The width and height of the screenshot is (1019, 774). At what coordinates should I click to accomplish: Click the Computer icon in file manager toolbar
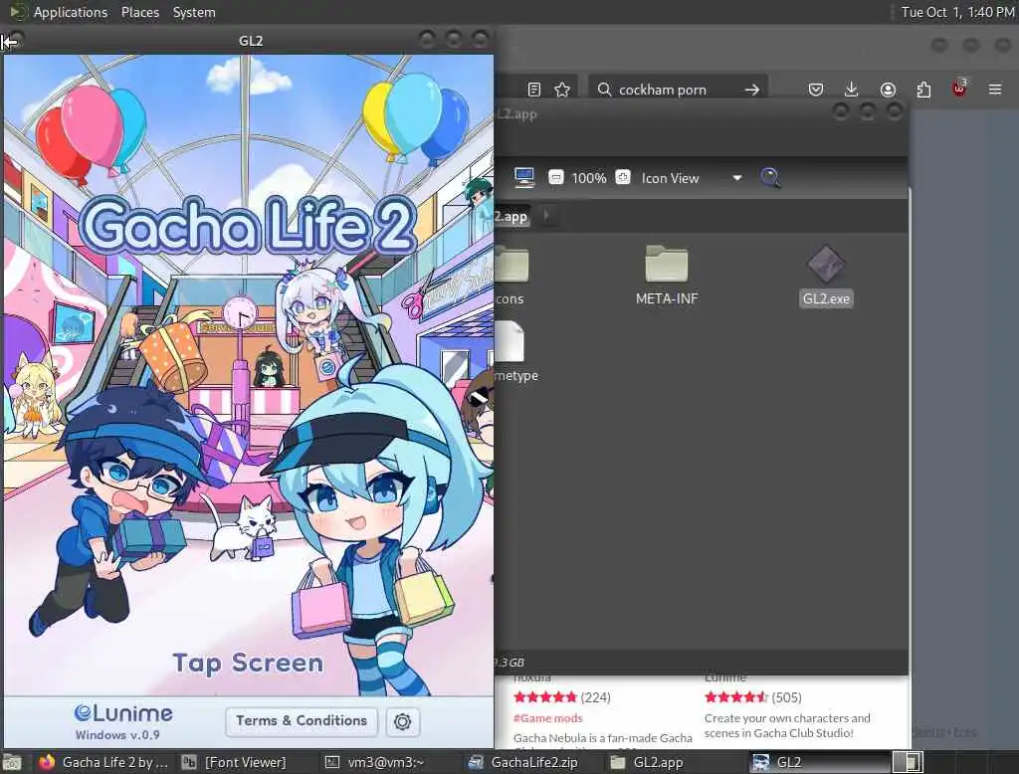click(x=523, y=177)
